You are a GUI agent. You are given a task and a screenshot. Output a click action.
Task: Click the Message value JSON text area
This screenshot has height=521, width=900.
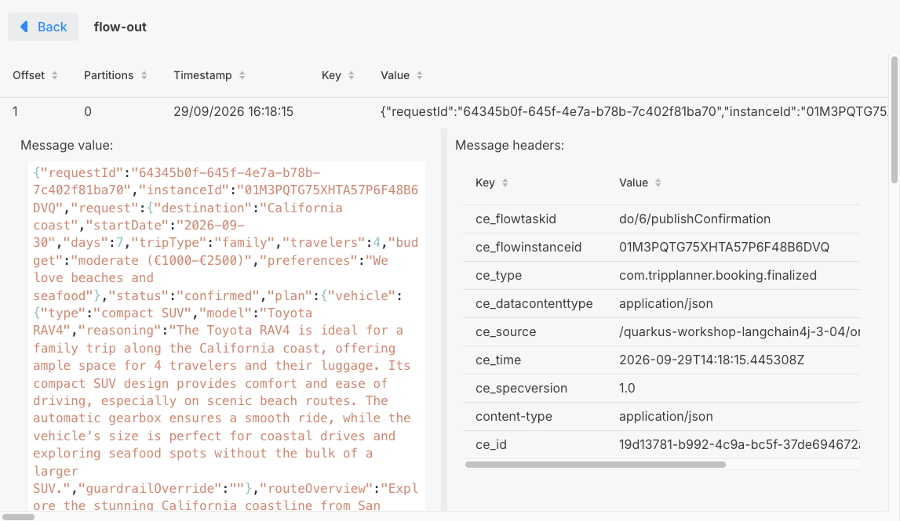227,336
